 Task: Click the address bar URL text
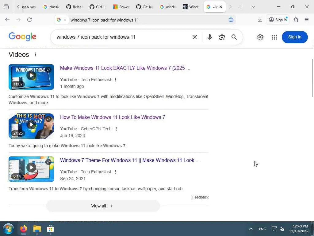(x=105, y=20)
